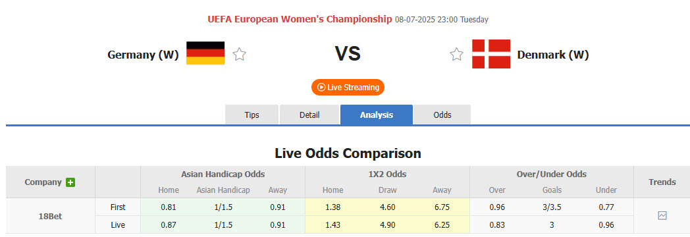
Task: Click the Germany flag icon
Action: (205, 53)
